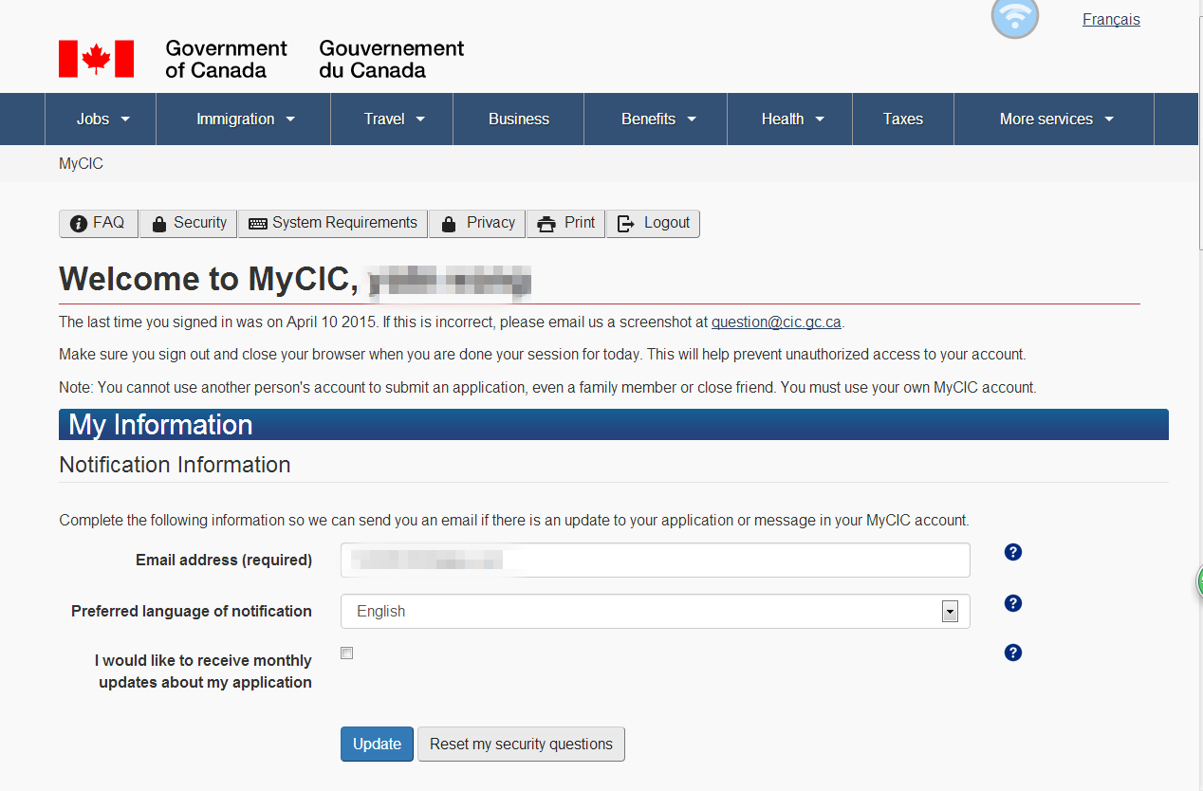
Task: Expand the Health menu
Action: click(791, 119)
